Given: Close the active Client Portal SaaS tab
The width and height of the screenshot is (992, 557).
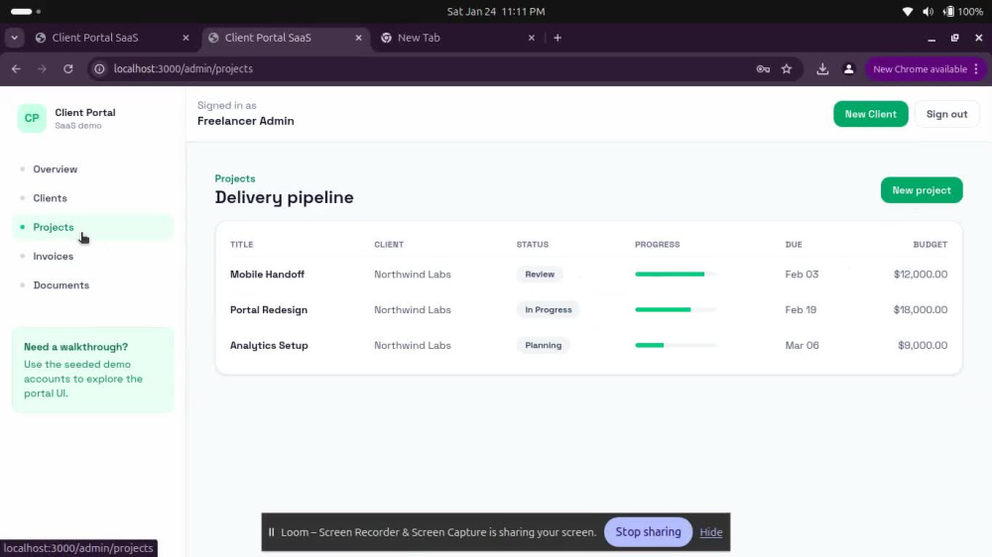Looking at the screenshot, I should click(x=359, y=38).
